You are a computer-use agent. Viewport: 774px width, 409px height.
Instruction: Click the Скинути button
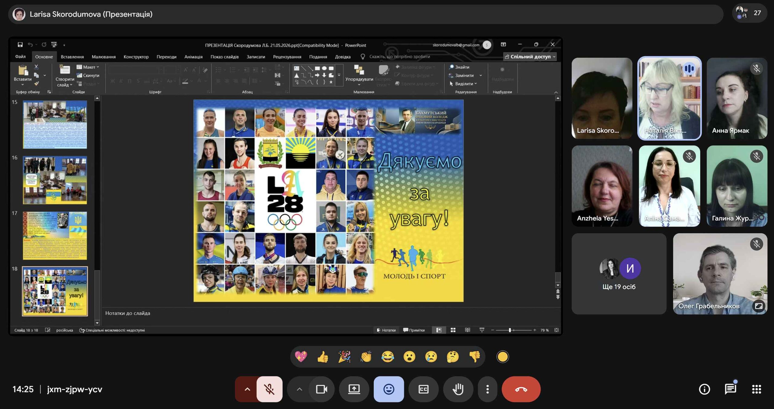click(88, 75)
